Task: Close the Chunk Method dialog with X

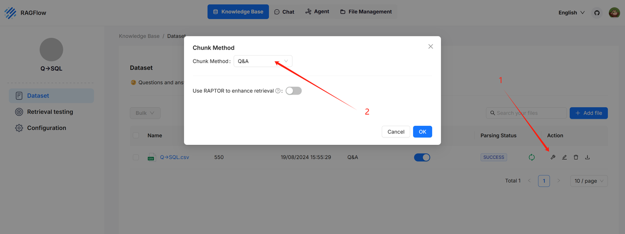Action: pyautogui.click(x=430, y=46)
